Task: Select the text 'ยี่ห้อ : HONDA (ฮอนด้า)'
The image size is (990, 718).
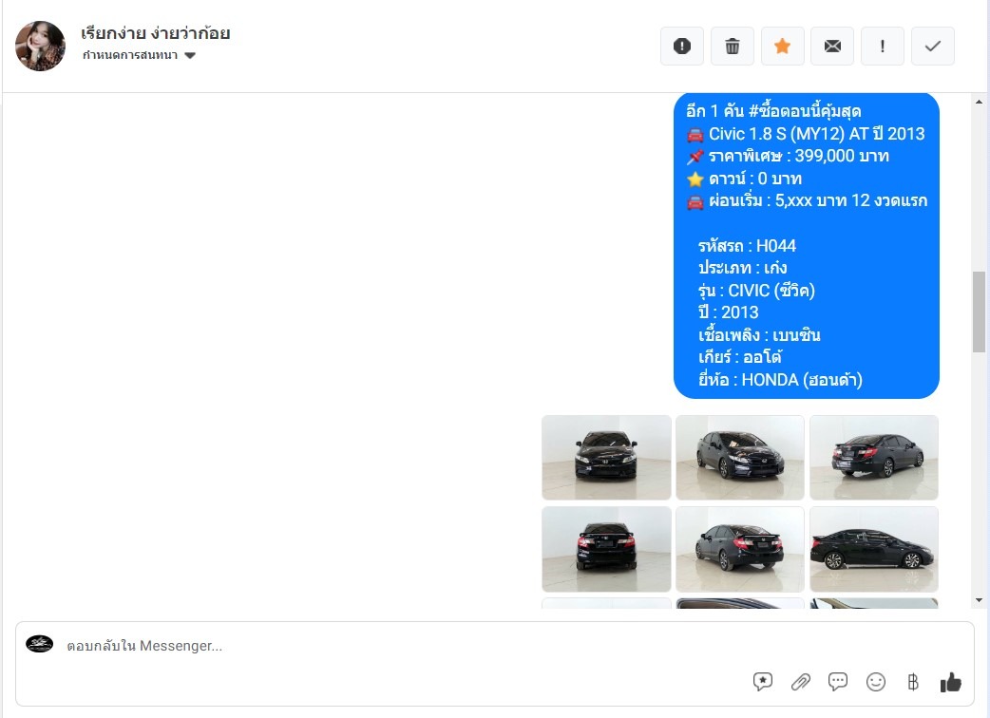Action: (780, 380)
